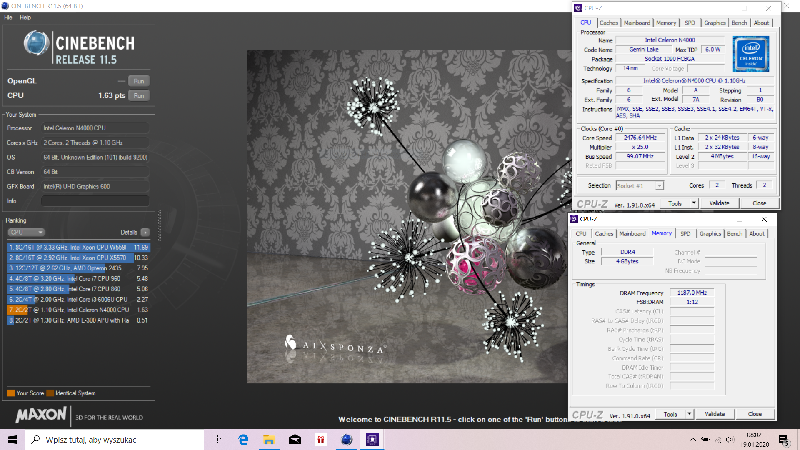Click Tools button in lower CPU-Z window

tap(670, 414)
